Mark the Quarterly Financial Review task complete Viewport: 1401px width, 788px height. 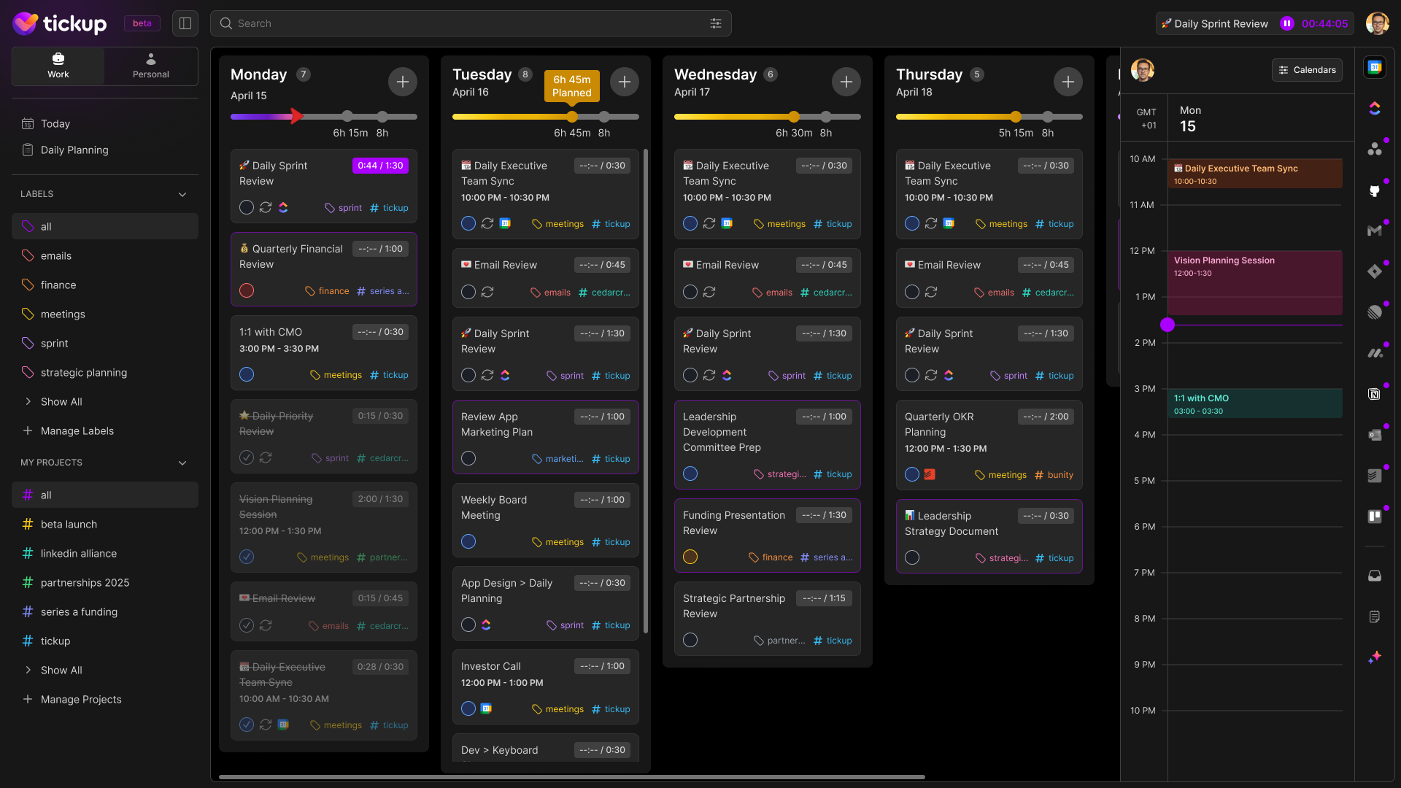click(247, 290)
